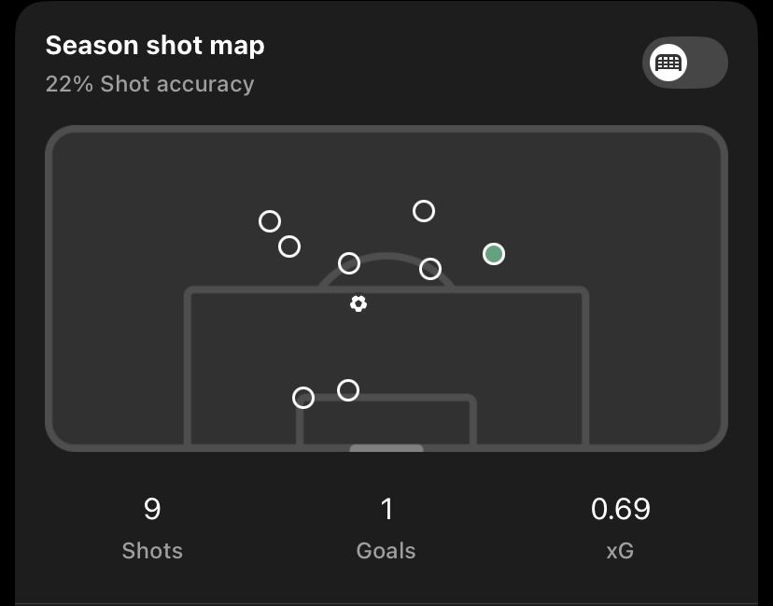This screenshot has height=606, width=773.
Task: Select the leftmost shot marker on the pitch
Action: 270,221
